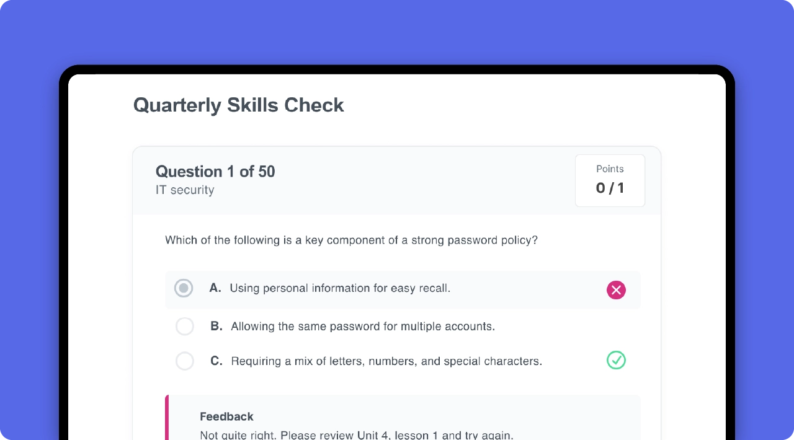Click the 'Quarterly Skills Check' heading

[238, 105]
